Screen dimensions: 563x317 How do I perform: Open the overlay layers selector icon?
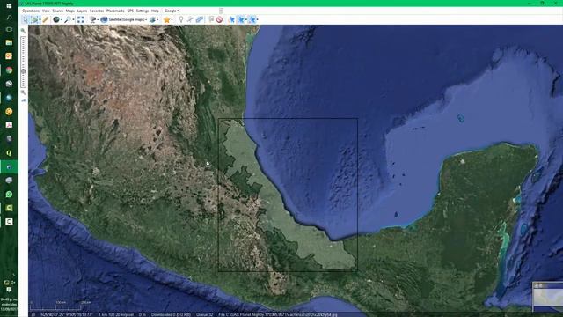152,19
